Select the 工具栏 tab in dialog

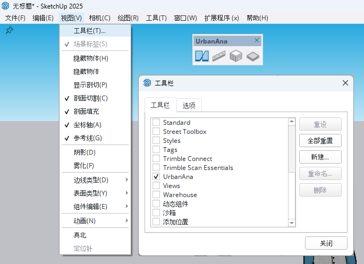pyautogui.click(x=160, y=105)
